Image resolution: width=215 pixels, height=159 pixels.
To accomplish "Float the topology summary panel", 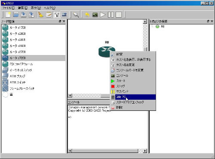I will click(x=208, y=21).
